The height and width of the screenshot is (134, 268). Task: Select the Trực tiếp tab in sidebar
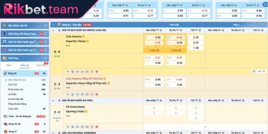41,65
